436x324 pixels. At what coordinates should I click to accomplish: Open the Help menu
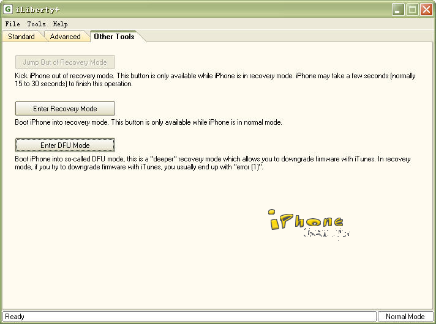[x=61, y=24]
